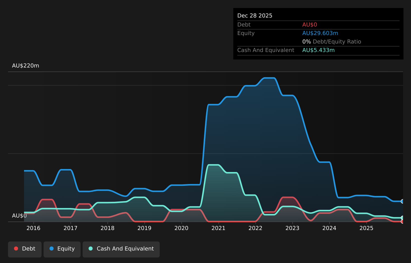Image resolution: width=411 pixels, height=263 pixels.
Task: Click the AU$220m y-axis label
Action: click(x=26, y=66)
